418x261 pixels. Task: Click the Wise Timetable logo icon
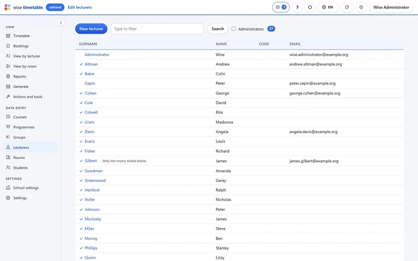pyautogui.click(x=7, y=7)
